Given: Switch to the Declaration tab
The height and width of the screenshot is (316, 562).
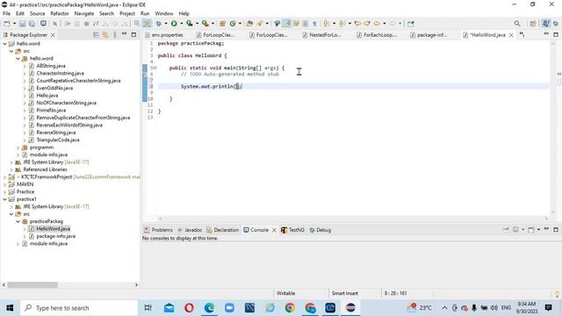Looking at the screenshot, I should click(x=222, y=230).
